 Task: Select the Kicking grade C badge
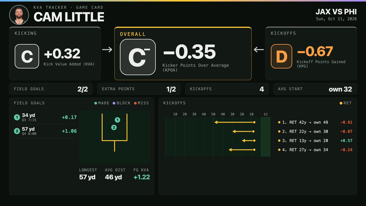pyautogui.click(x=27, y=56)
